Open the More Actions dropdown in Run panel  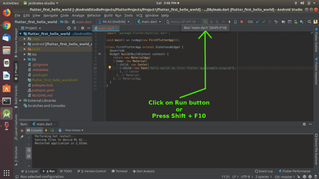click(74, 130)
